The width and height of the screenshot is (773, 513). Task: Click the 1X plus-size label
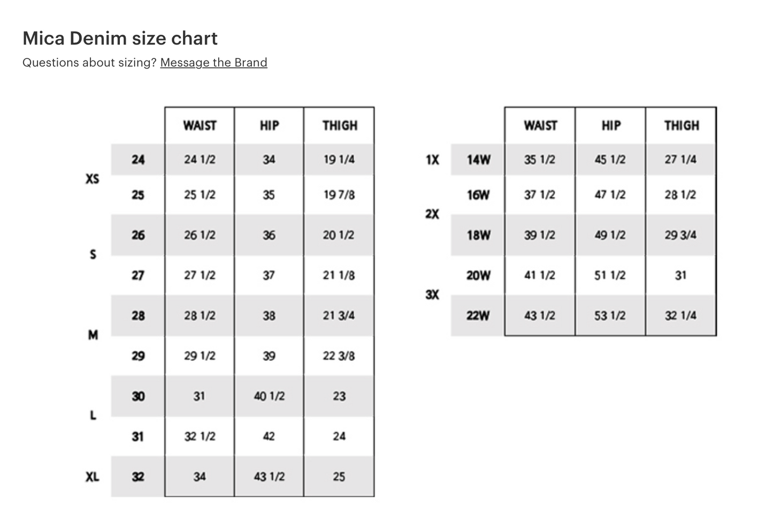tap(432, 160)
